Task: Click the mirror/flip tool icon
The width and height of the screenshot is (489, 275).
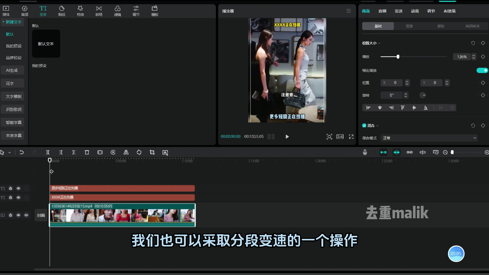Action: coord(126,152)
